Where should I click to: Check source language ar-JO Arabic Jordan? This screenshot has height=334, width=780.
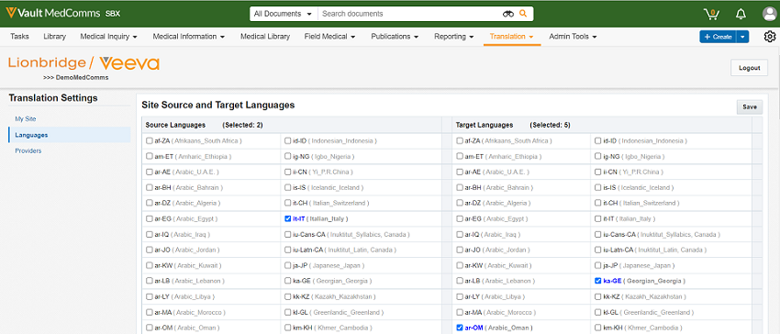click(x=150, y=250)
